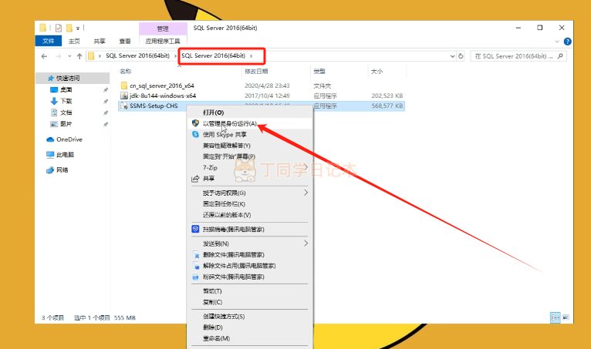Switch to the 共享 ribbon tab
Viewport: 591px width, 349px height.
pos(100,41)
